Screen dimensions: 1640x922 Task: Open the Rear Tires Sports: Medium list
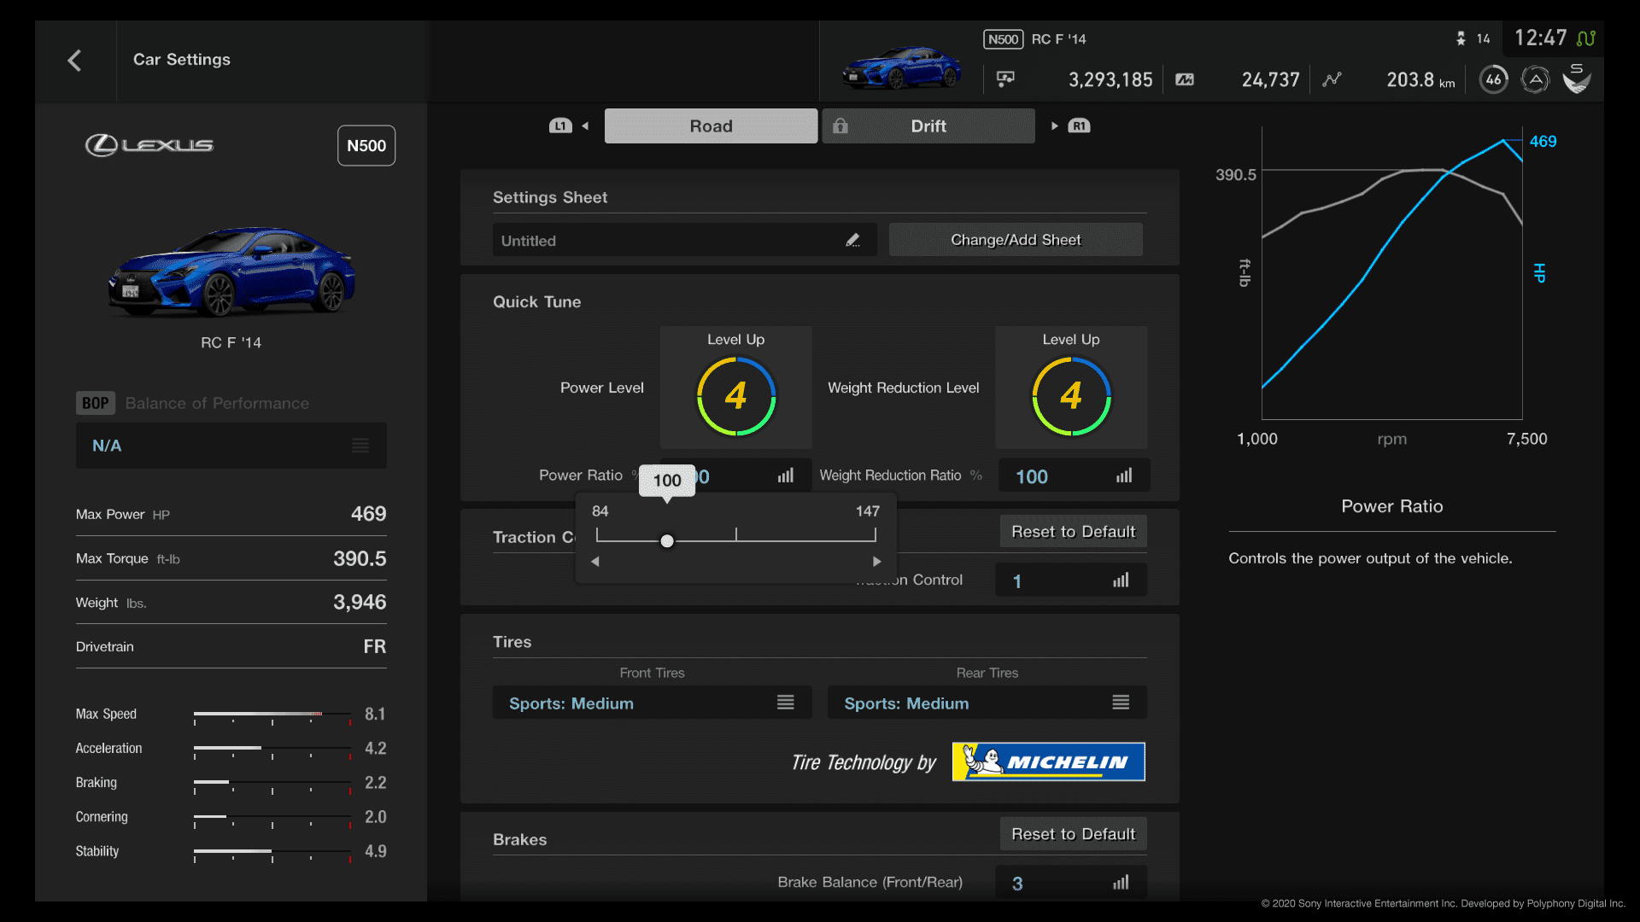click(x=987, y=703)
